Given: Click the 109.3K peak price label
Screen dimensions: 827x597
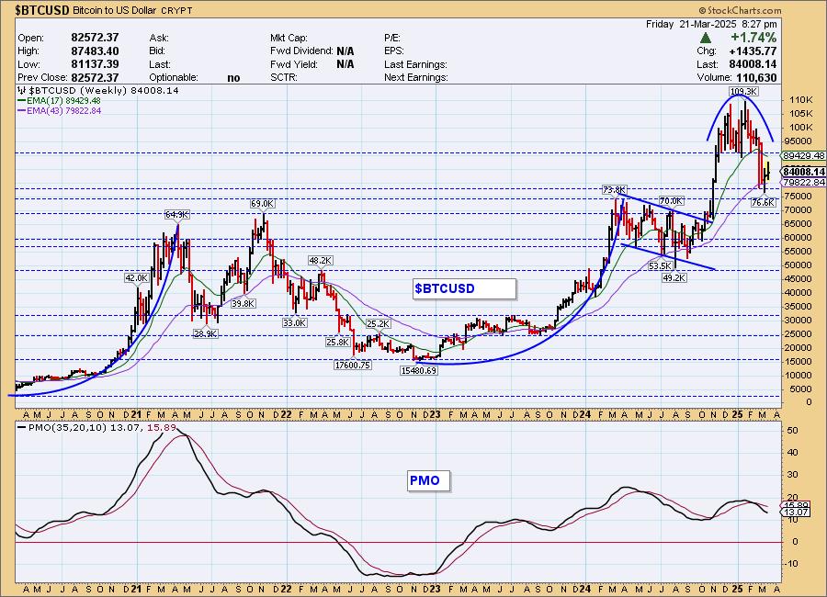Looking at the screenshot, I should (743, 91).
